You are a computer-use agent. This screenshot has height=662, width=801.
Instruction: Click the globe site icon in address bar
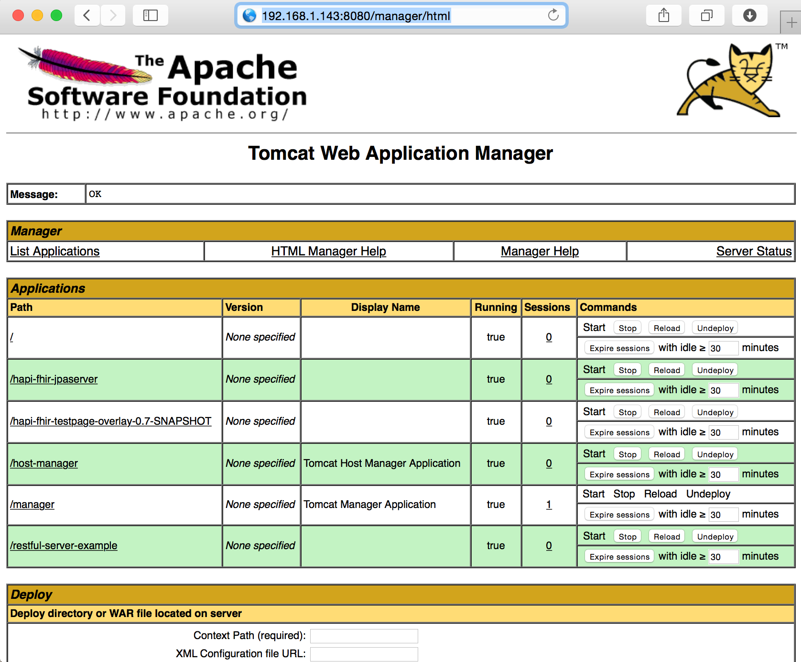point(249,15)
